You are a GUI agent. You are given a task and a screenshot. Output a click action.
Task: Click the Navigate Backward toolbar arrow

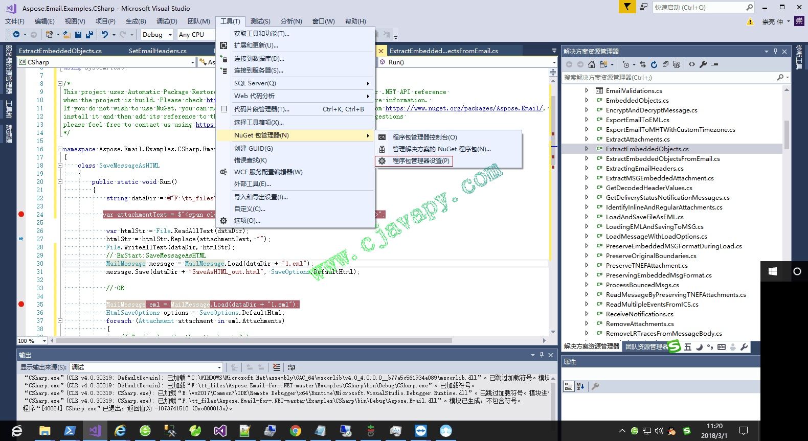[x=16, y=34]
